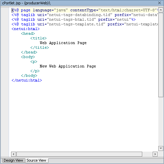Click the opening <body> tag

[x=28, y=57]
